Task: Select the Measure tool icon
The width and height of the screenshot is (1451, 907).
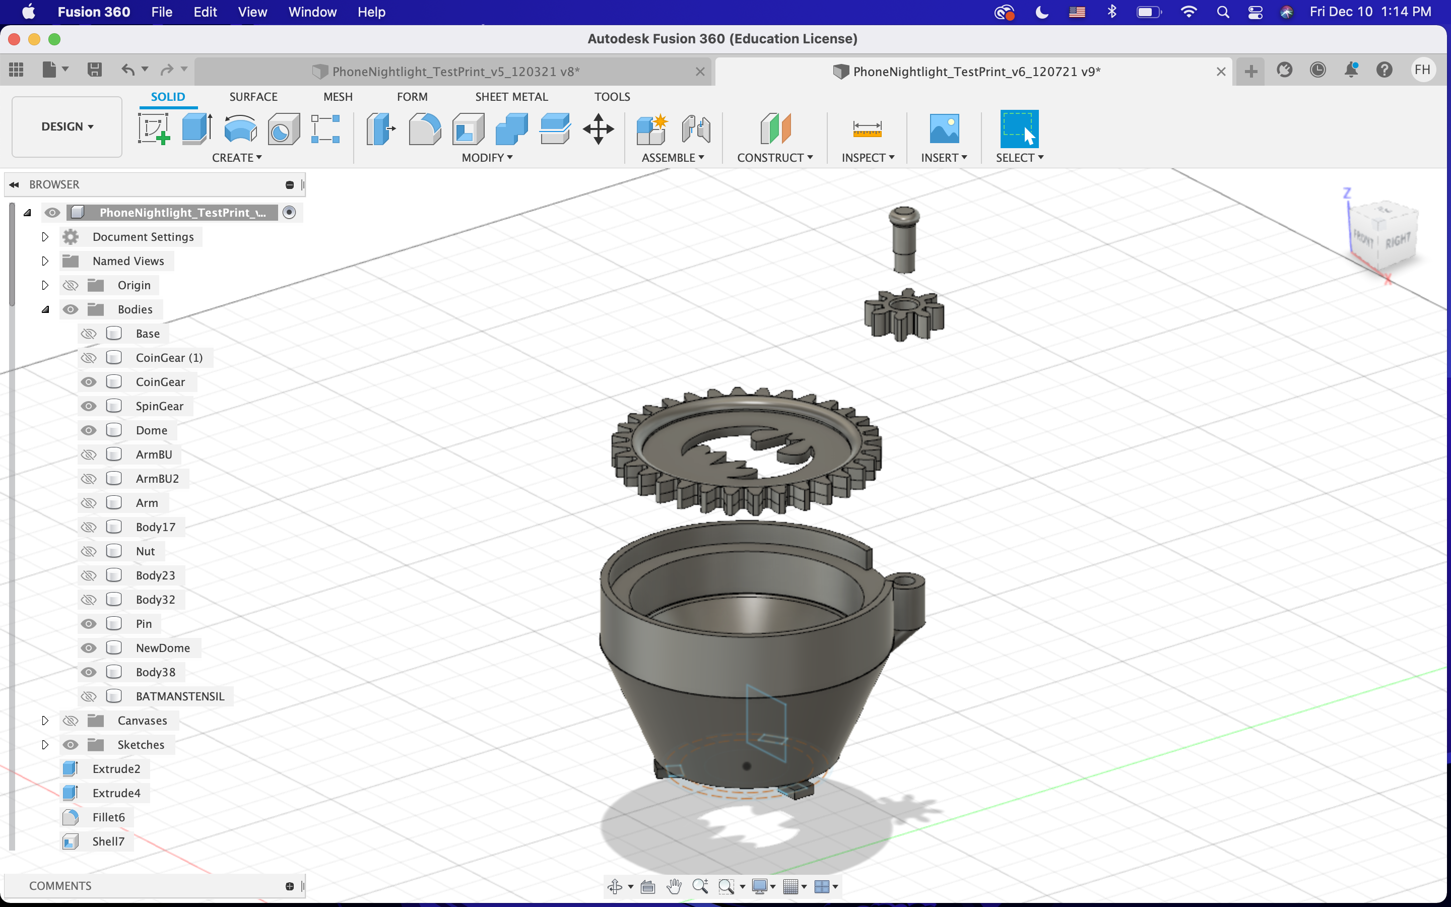Action: [x=867, y=129]
